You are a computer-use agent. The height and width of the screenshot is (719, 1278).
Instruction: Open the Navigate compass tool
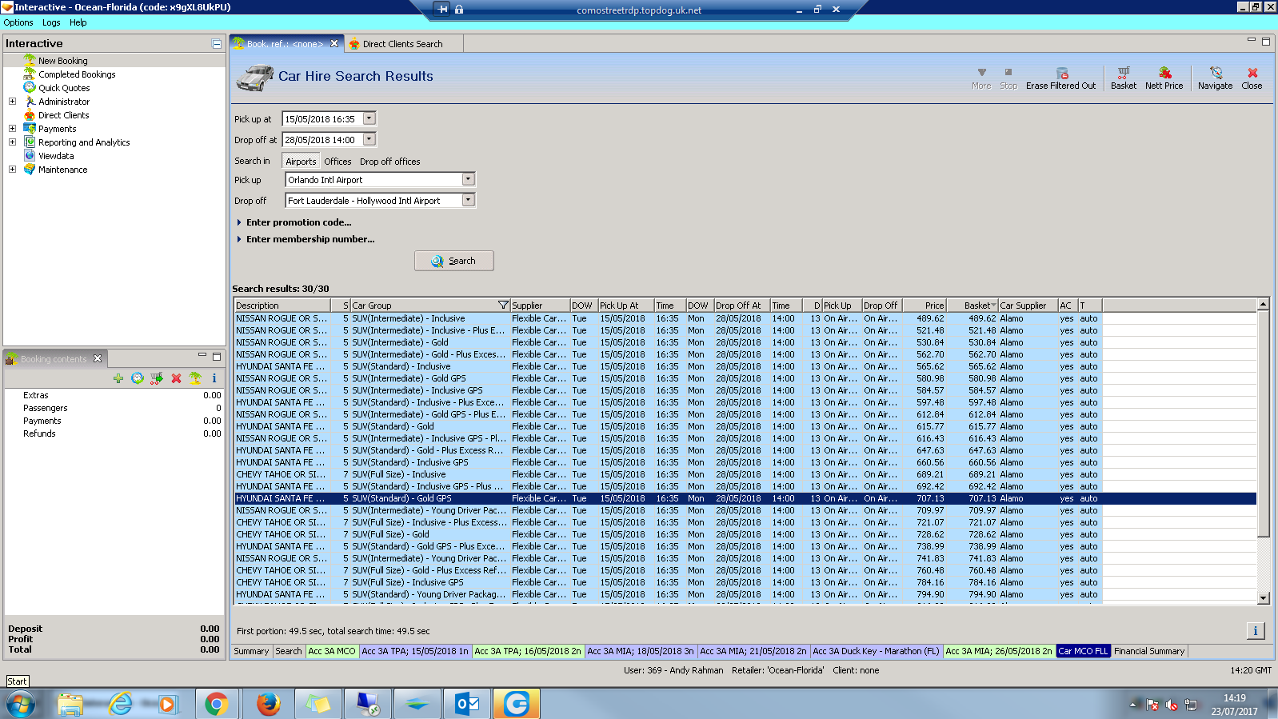[x=1215, y=74]
